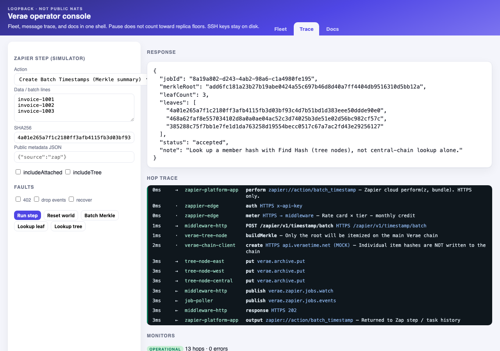The height and width of the screenshot is (351, 500).
Task: Enable the recover fault checkbox
Action: click(x=71, y=199)
